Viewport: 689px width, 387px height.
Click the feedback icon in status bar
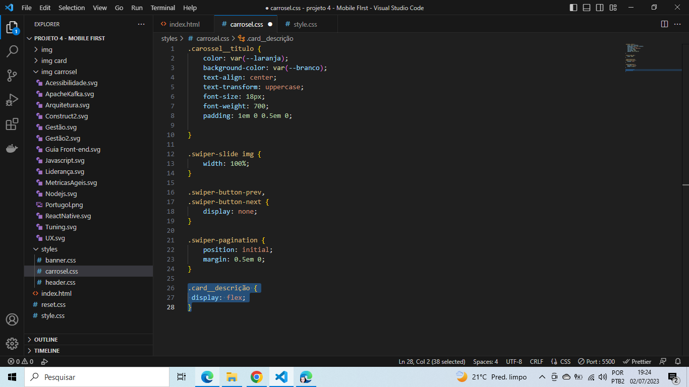tap(663, 361)
